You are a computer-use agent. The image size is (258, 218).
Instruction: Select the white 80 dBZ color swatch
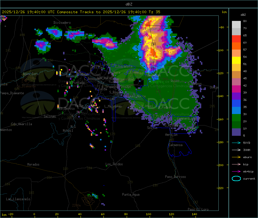click(x=236, y=25)
